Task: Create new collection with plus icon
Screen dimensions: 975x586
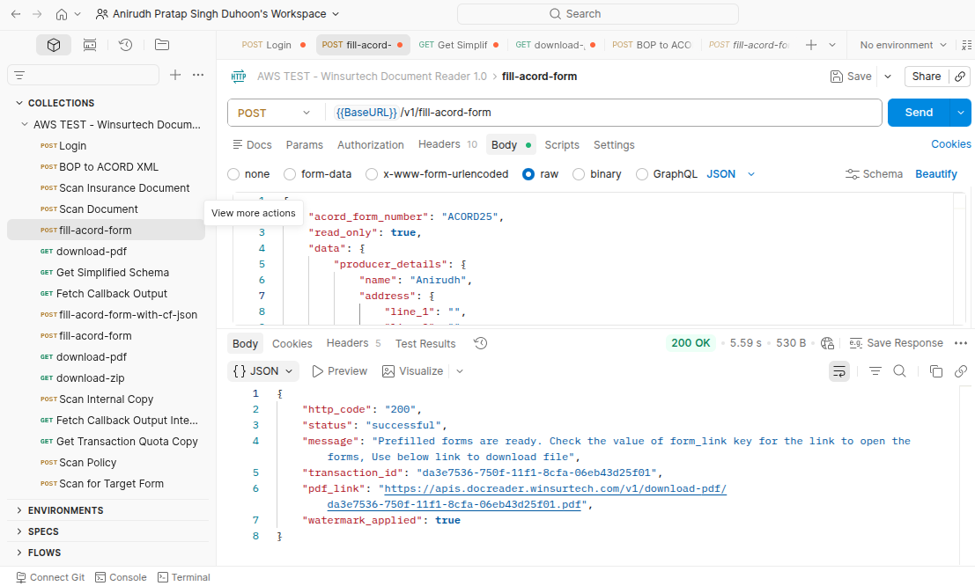Action: coord(175,75)
